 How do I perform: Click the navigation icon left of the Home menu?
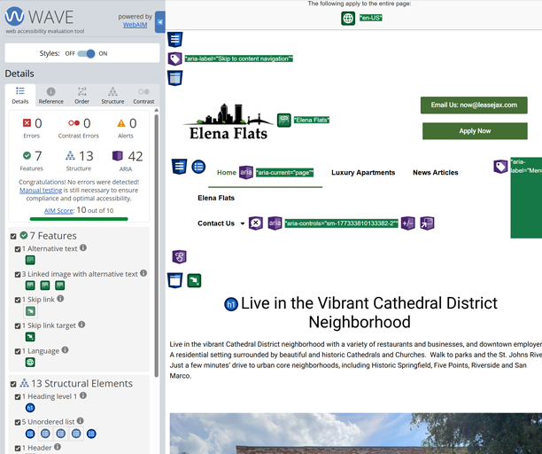click(180, 167)
